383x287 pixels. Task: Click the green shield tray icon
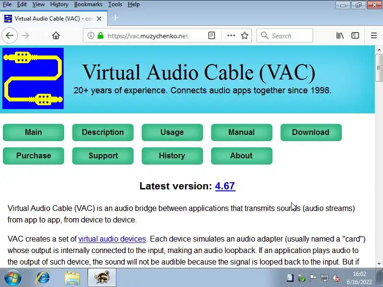[302, 278]
